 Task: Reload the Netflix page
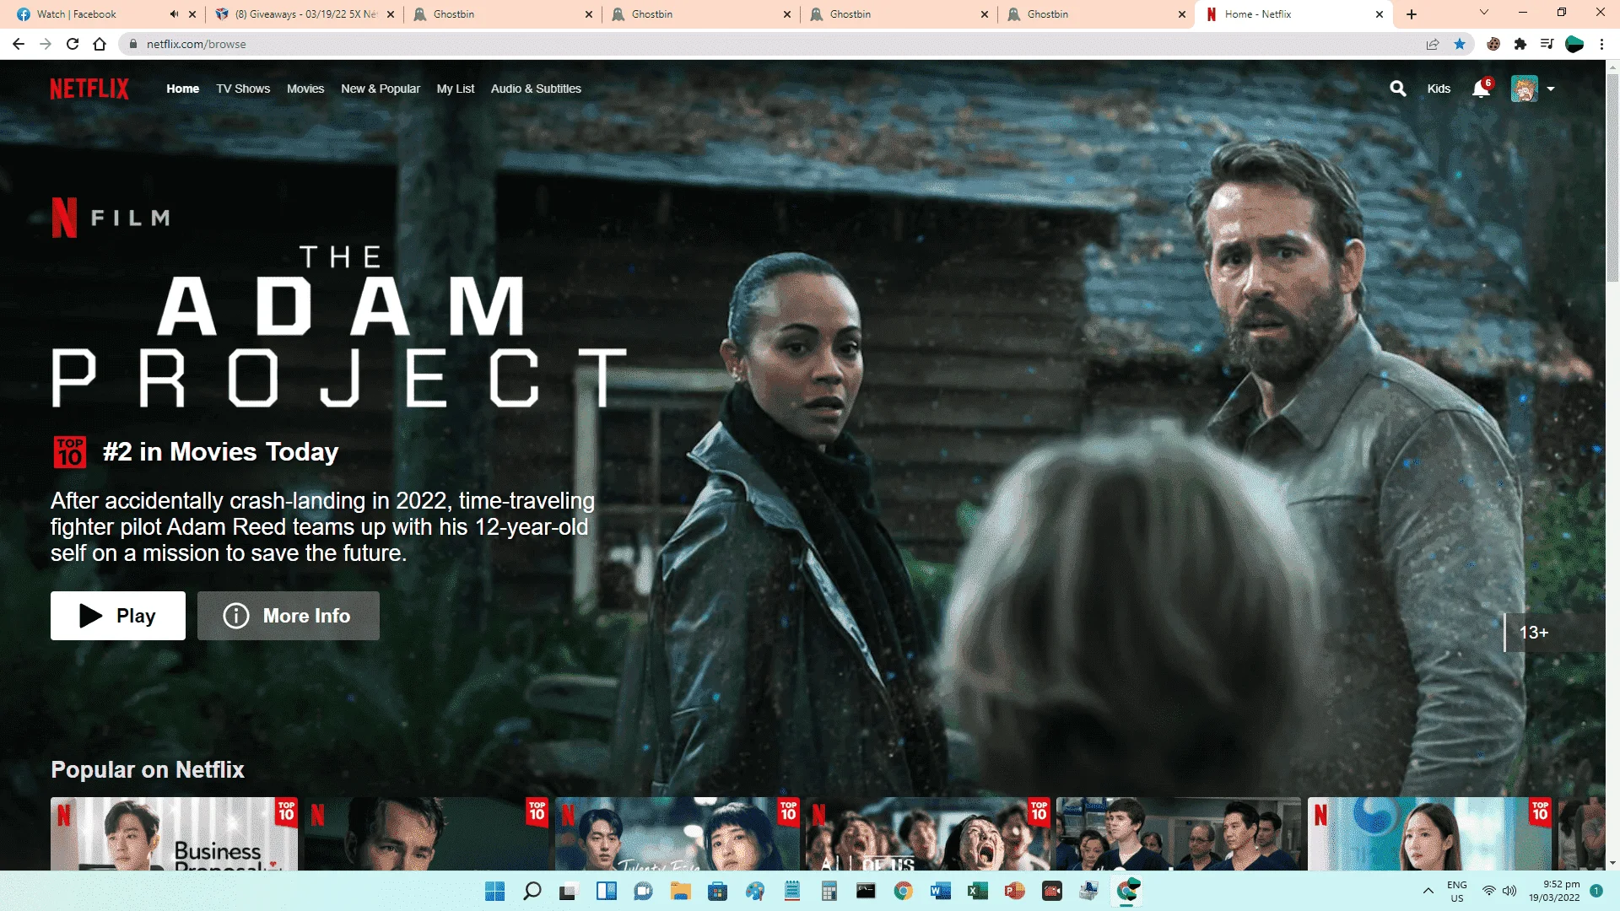point(73,44)
